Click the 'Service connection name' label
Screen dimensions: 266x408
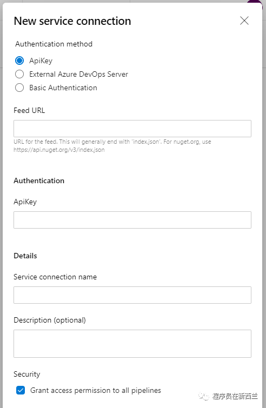(x=55, y=277)
